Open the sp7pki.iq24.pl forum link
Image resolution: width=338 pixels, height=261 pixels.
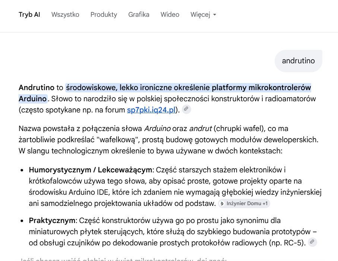(151, 110)
